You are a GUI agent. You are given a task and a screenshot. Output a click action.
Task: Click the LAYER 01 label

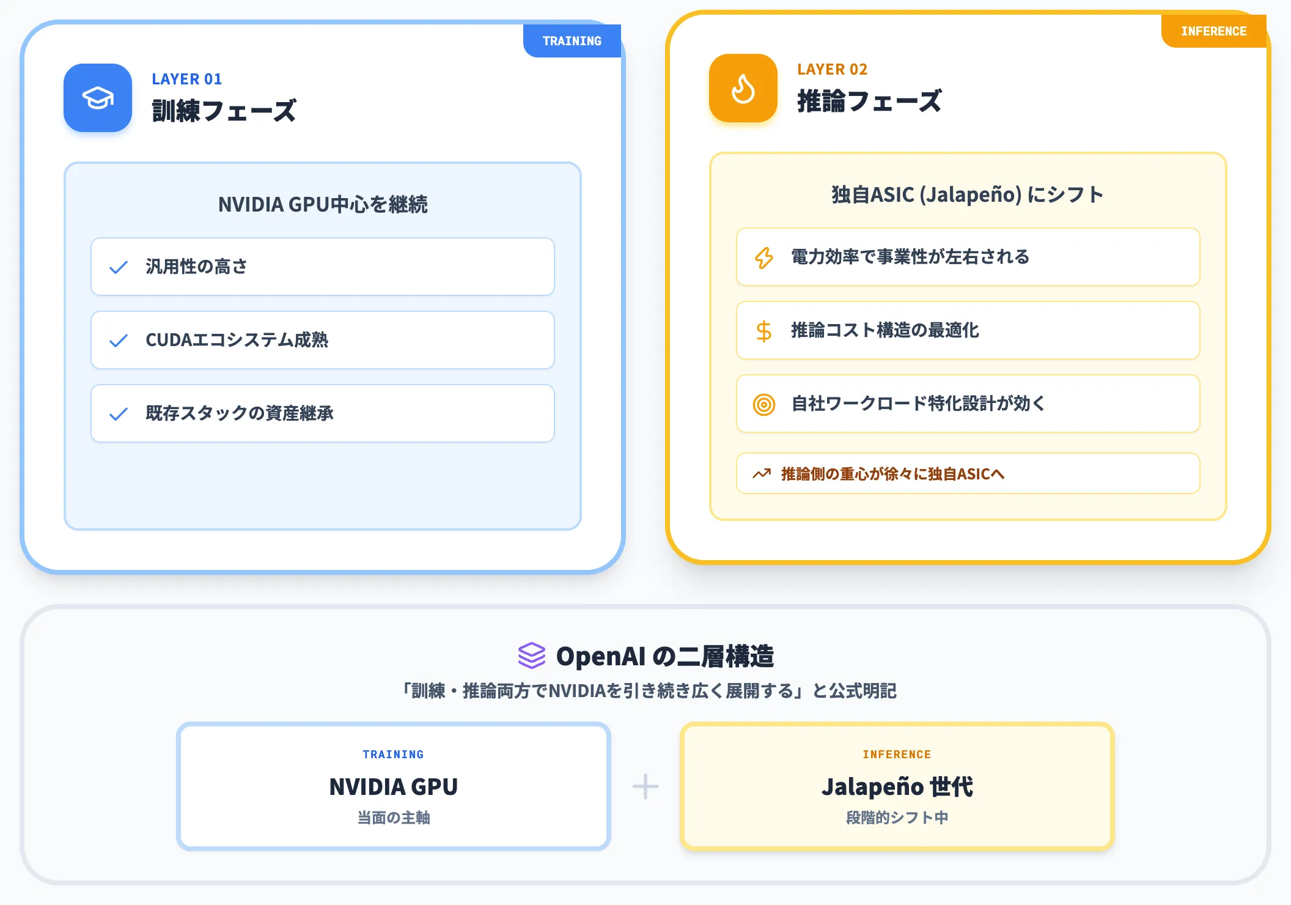pyautogui.click(x=187, y=79)
